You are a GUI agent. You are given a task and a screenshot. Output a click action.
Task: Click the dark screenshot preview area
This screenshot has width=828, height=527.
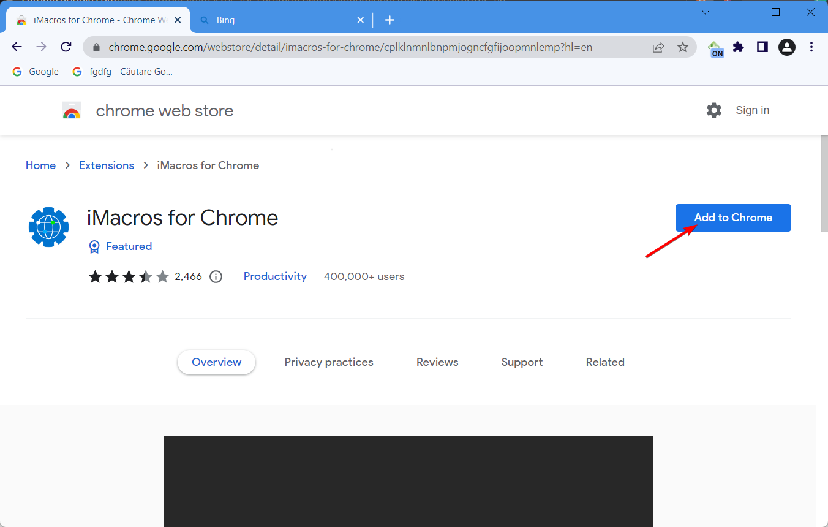[x=408, y=481]
